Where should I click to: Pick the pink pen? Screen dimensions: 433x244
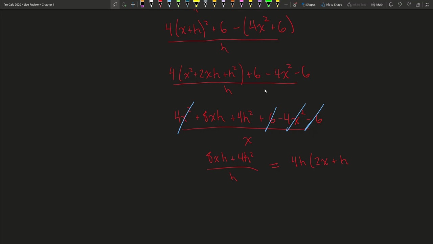tap(242, 4)
